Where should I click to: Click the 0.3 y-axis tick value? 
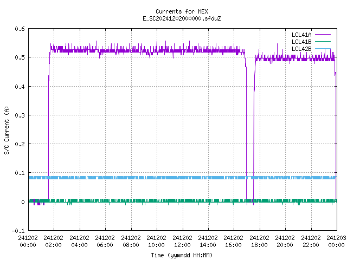tap(20, 115)
